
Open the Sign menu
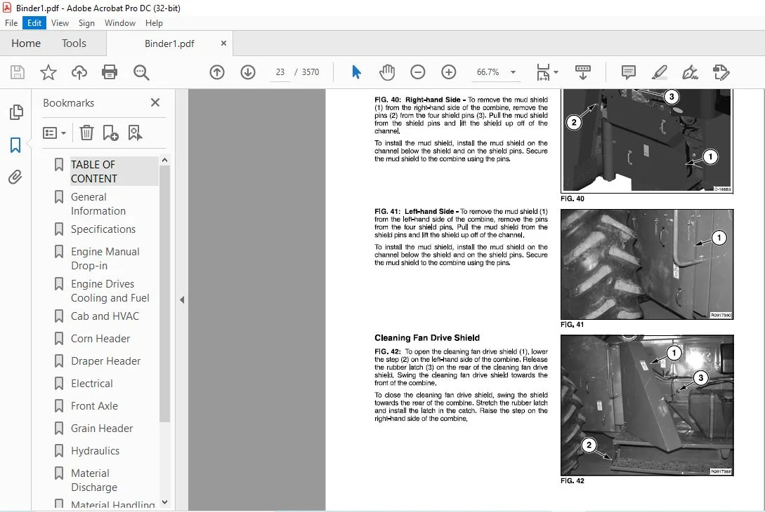(x=86, y=23)
